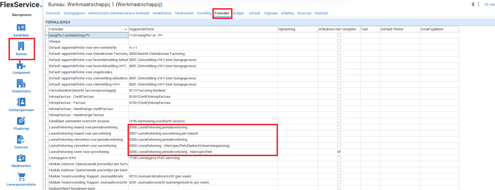This screenshot has width=495, height=190.
Task: Open the Stamgegeven tab
Action: [74, 13]
